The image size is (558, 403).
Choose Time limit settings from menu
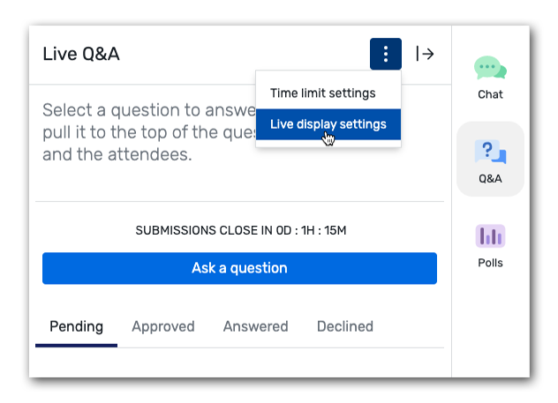click(x=322, y=93)
